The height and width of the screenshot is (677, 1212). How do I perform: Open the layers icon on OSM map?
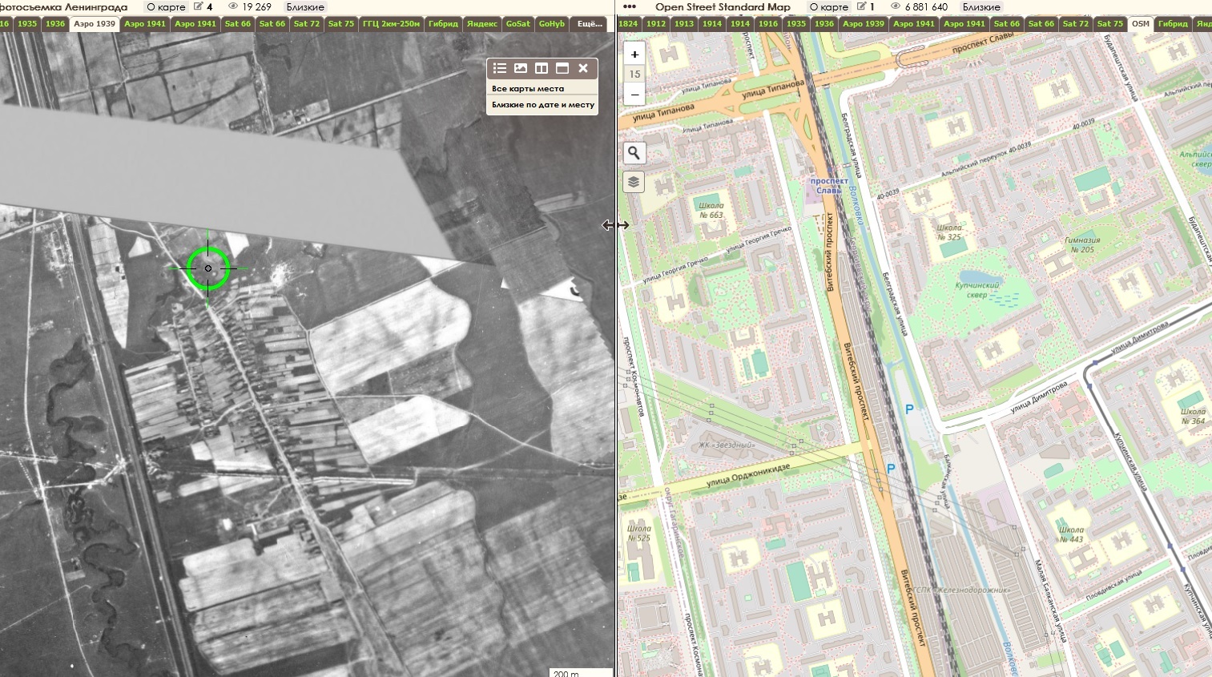click(634, 182)
